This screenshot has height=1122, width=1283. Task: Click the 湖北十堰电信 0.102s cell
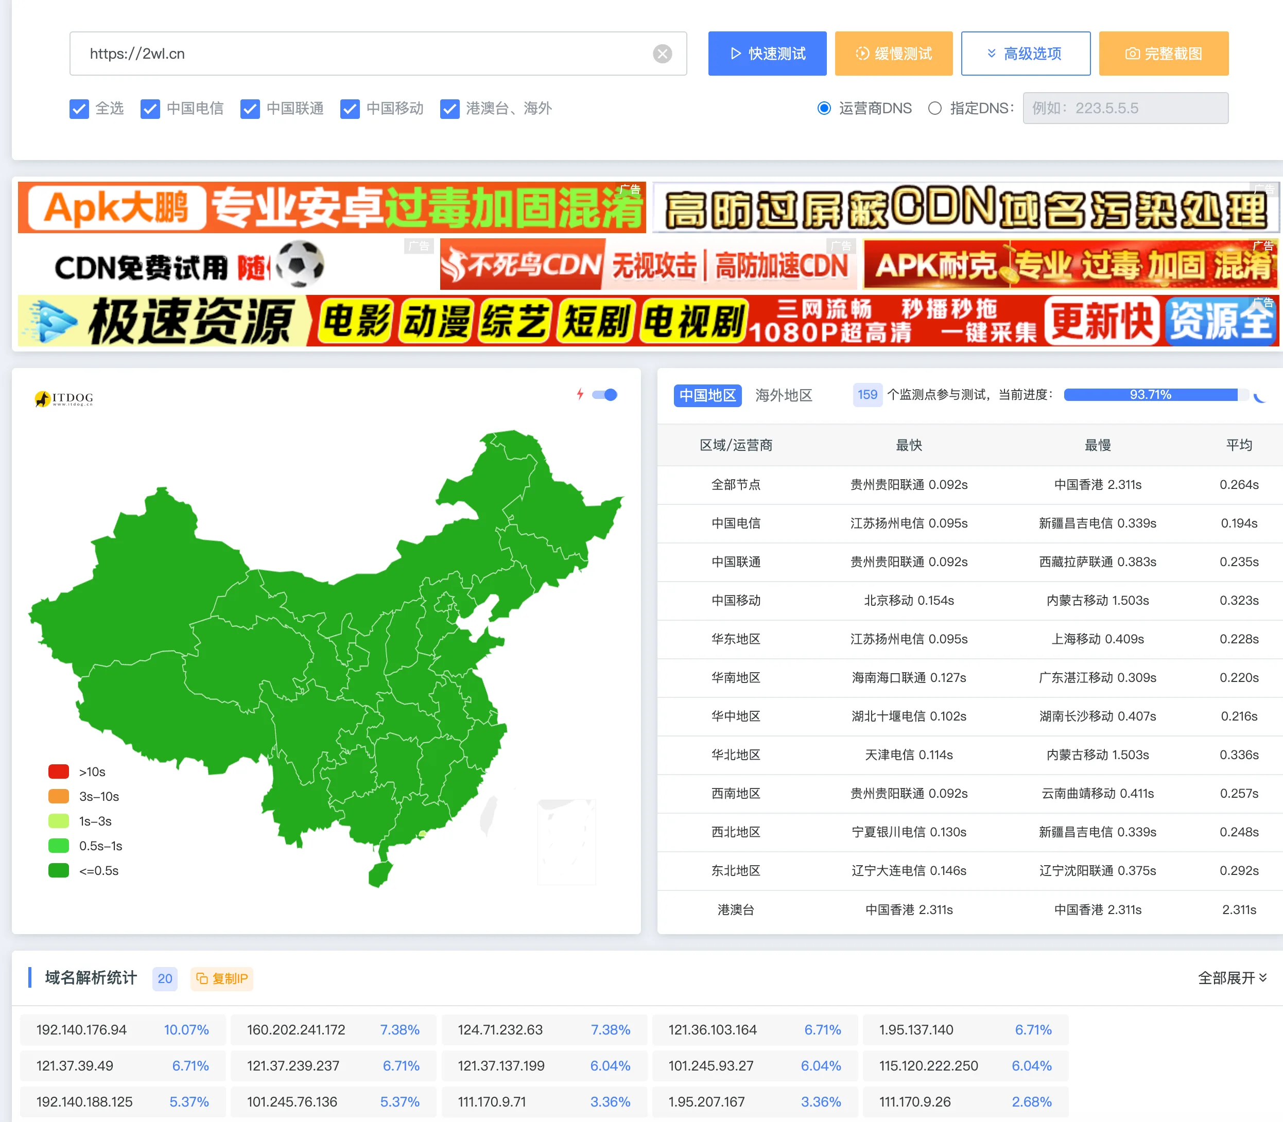click(909, 716)
